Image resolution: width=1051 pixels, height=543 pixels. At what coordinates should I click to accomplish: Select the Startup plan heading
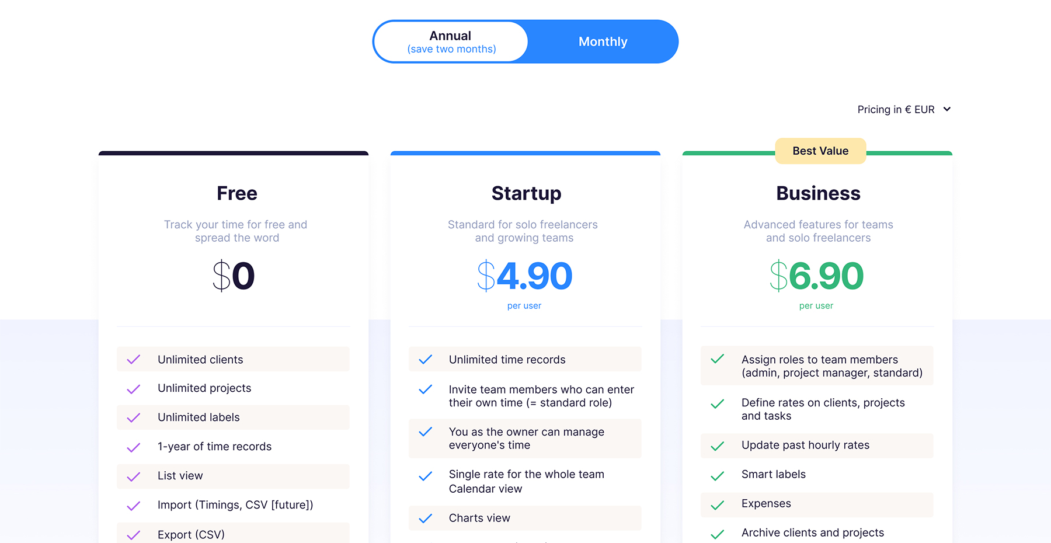[526, 193]
